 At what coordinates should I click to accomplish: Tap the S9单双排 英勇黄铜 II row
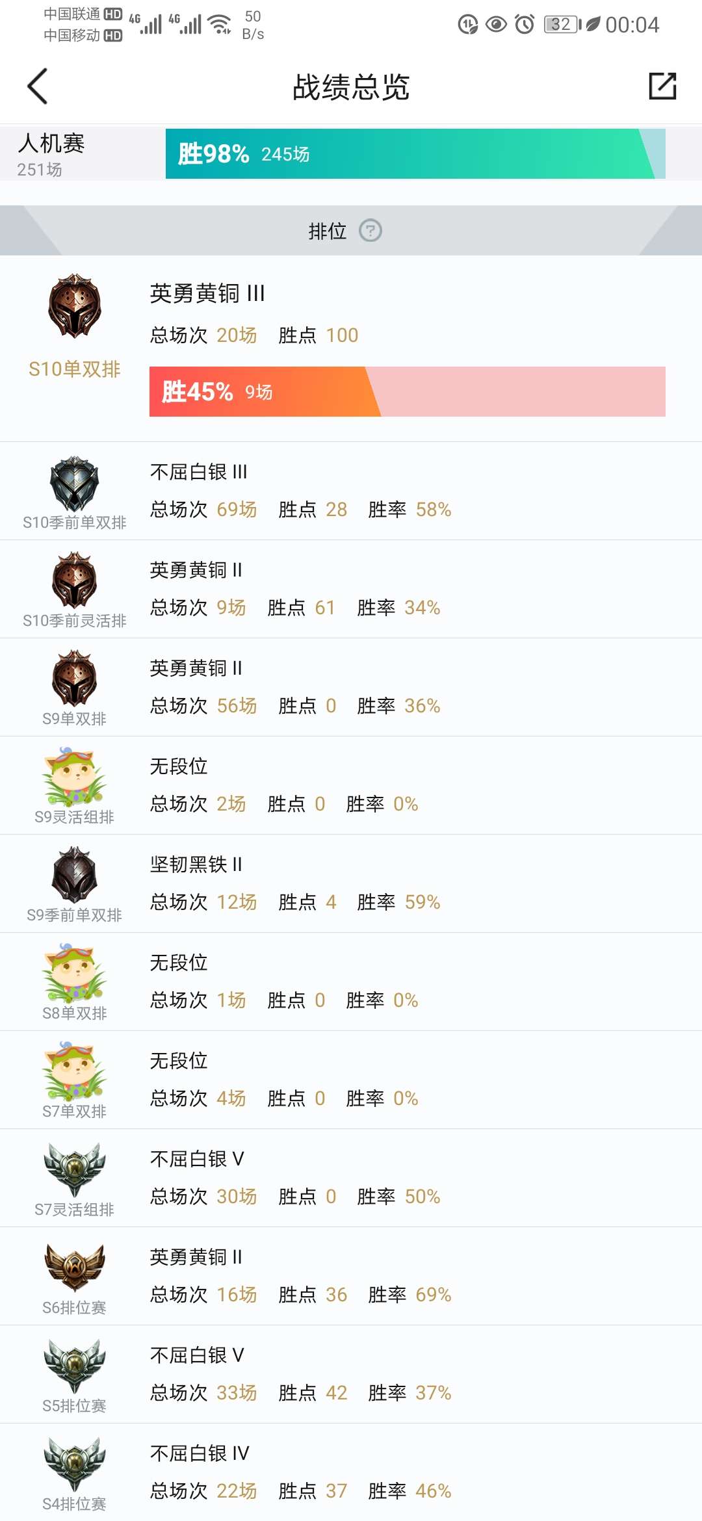click(x=351, y=687)
